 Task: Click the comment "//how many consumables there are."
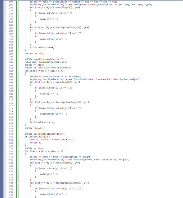point(46,62)
